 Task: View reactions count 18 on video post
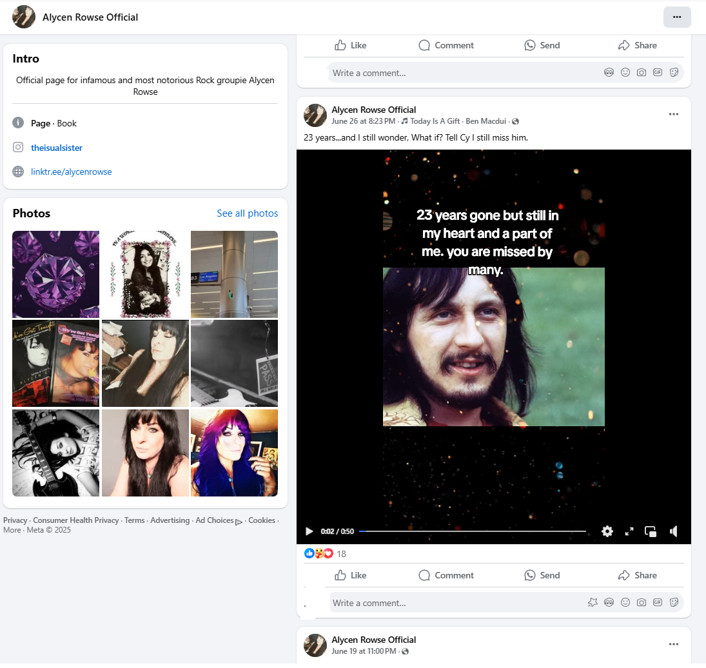[341, 554]
